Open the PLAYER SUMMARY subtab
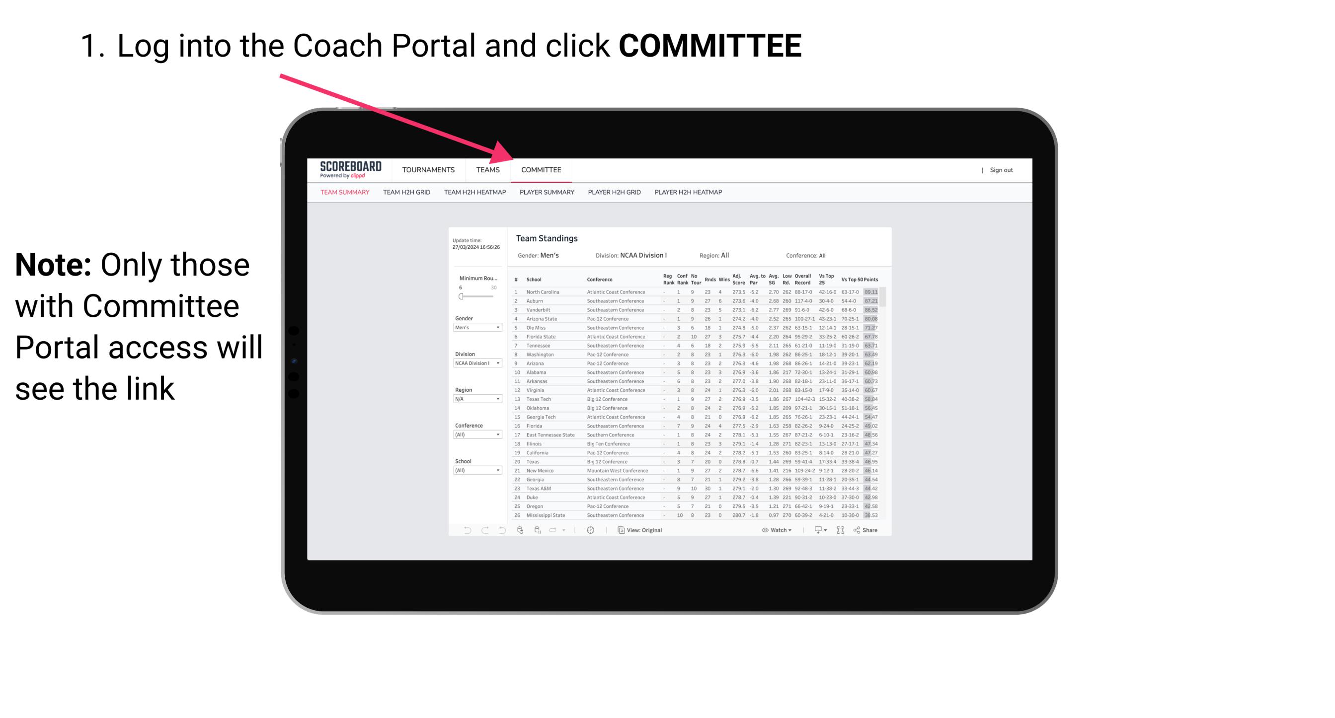The width and height of the screenshot is (1335, 718). 546,192
